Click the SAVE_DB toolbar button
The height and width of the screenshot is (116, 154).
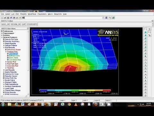tap(5, 24)
